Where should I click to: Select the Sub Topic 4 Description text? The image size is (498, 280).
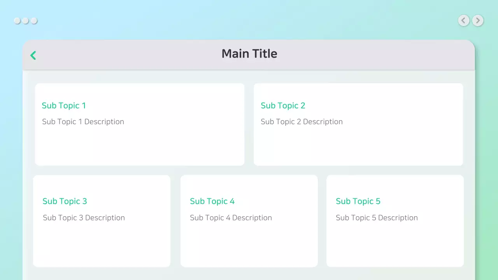pyautogui.click(x=231, y=218)
